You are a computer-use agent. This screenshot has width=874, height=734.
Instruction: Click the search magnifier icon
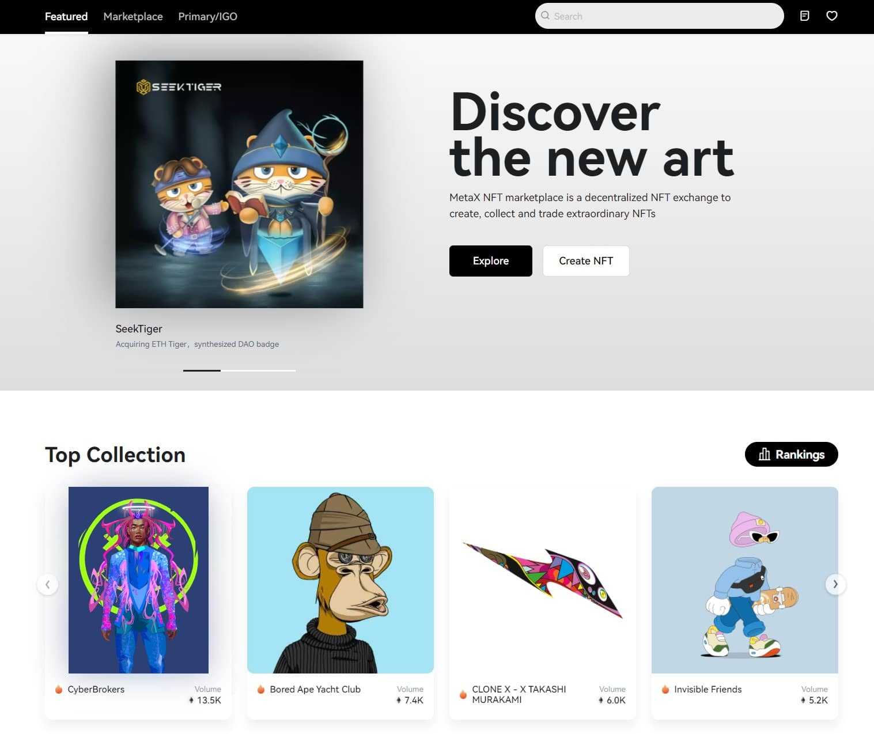tap(545, 16)
